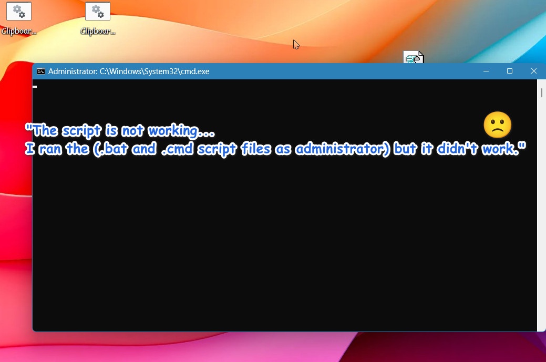Screen dimensions: 546x362
Task: Minimize the Administrator cmd.exe window
Action: [486, 71]
